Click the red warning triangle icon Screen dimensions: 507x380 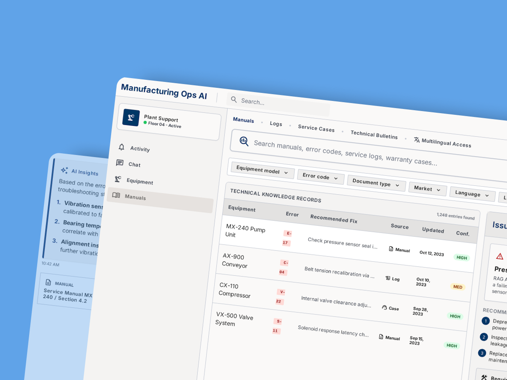tap(500, 256)
